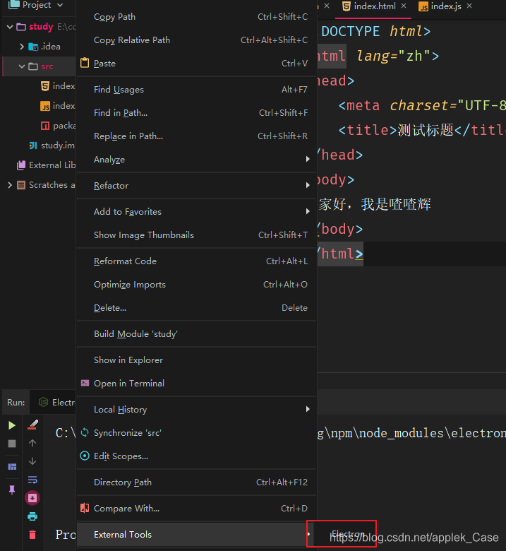Toggle soft-wrap icon in Run panel
This screenshot has height=551, width=506.
click(x=32, y=480)
